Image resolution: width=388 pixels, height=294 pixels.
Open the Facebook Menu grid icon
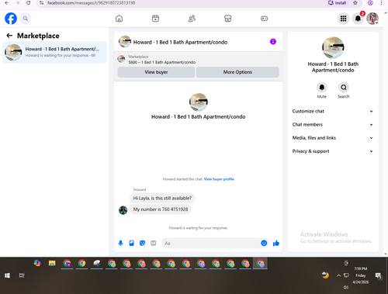click(x=343, y=19)
